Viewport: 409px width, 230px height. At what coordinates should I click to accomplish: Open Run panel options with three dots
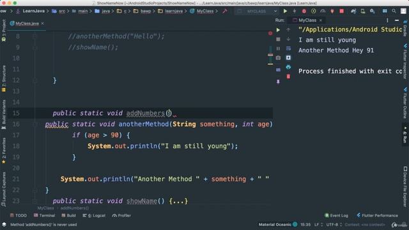[387, 20]
